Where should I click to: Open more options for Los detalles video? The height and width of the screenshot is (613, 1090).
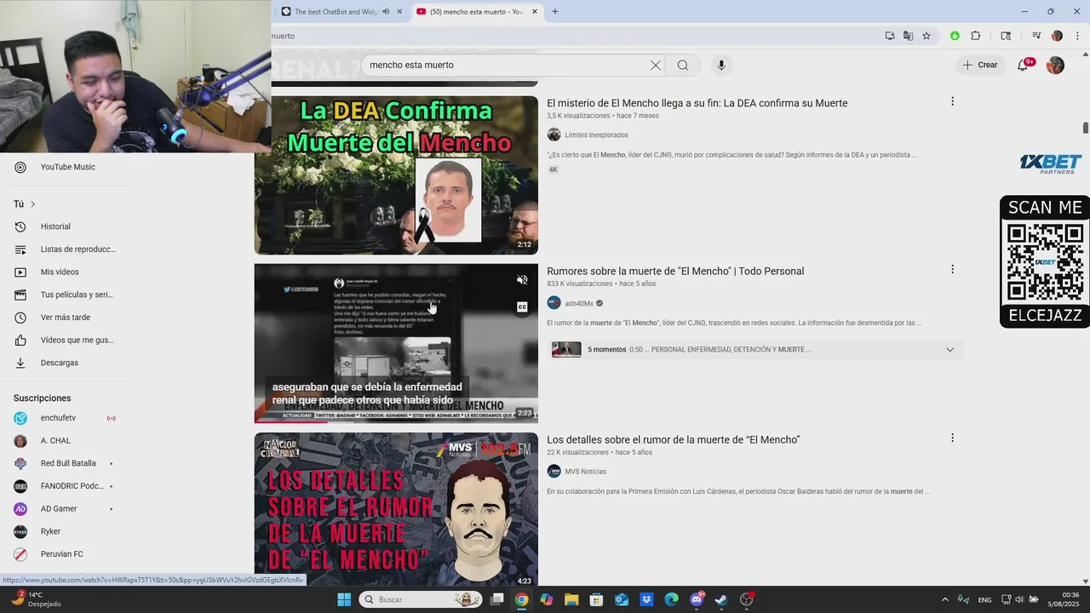(x=952, y=438)
